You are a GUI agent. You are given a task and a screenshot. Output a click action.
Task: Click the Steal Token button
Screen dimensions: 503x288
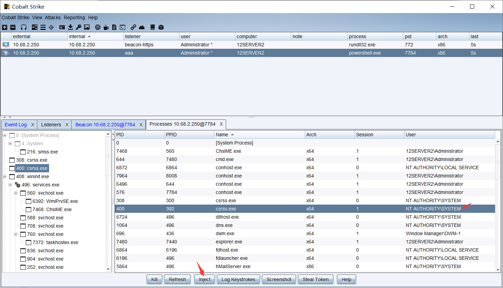(x=316, y=279)
